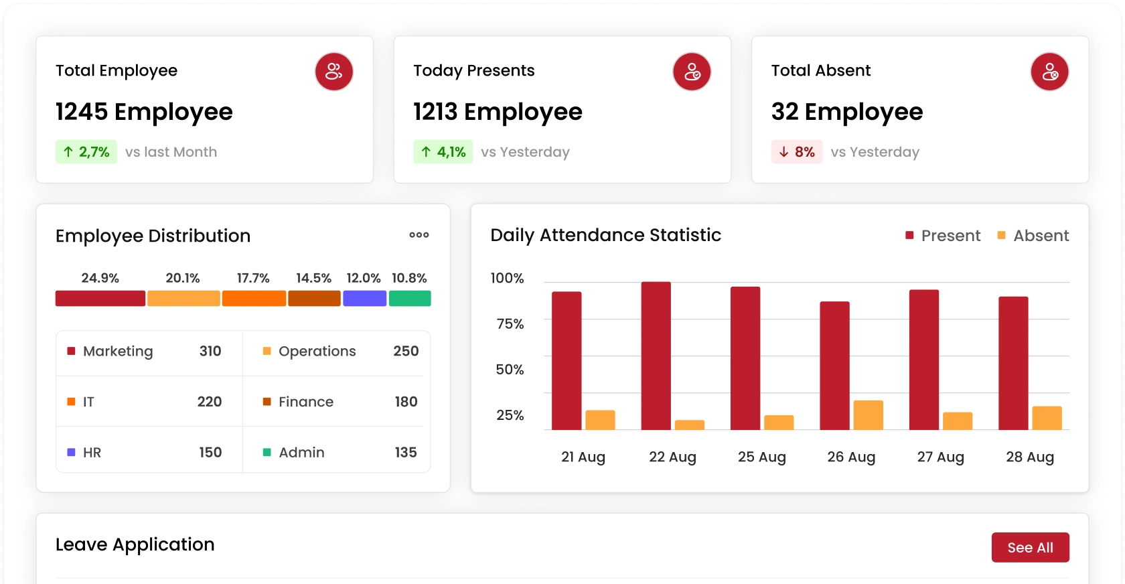Click the green up arrow 2,7% badge

coord(86,152)
